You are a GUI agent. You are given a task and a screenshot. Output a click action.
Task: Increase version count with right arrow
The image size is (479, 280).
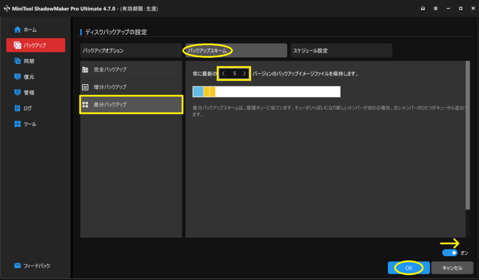(x=244, y=73)
